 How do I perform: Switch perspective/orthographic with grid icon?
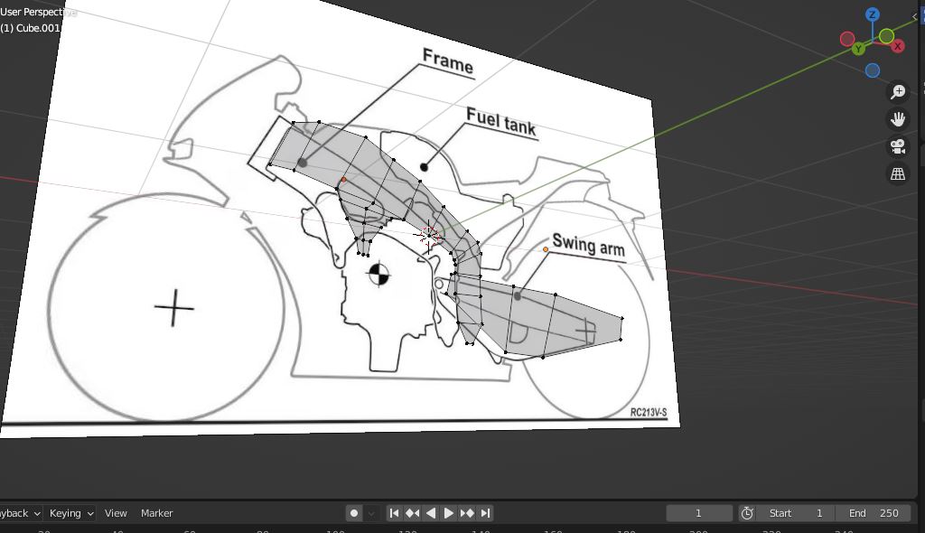click(898, 173)
